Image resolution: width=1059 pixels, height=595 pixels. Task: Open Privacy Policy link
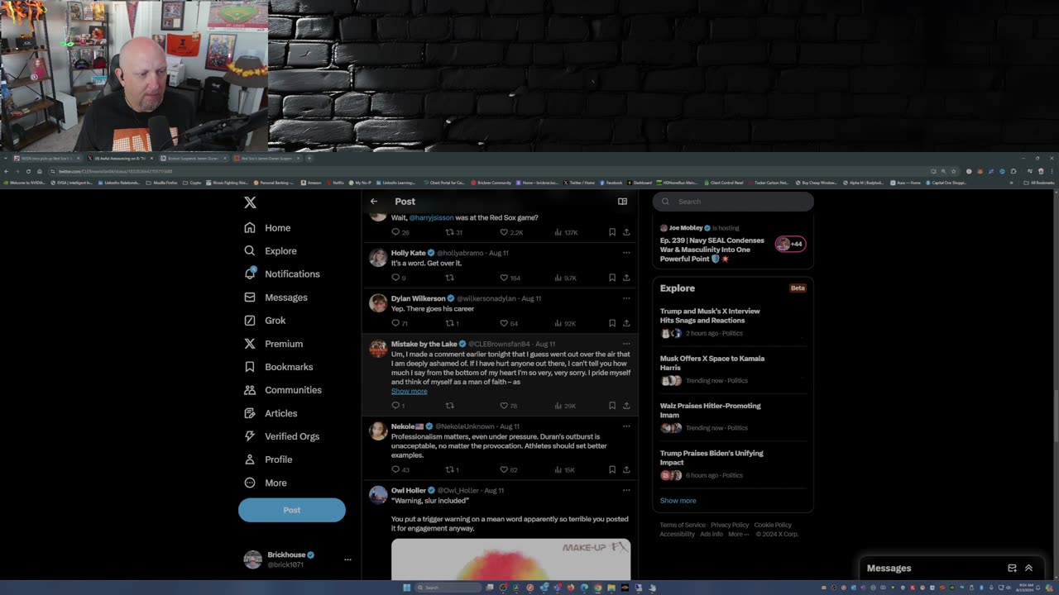click(x=730, y=525)
